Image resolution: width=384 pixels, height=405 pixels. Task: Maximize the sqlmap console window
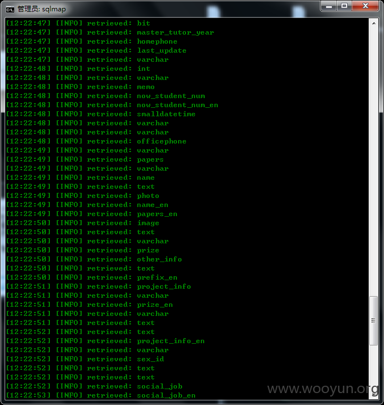pos(344,6)
